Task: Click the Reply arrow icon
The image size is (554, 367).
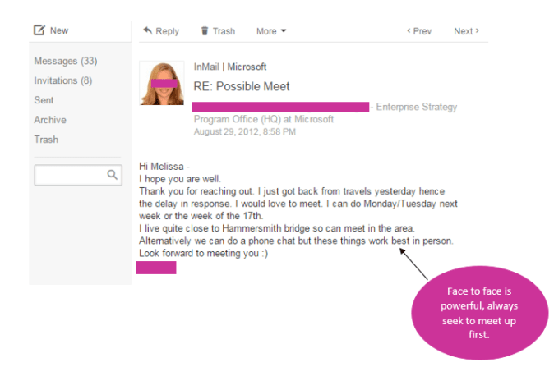Action: click(148, 31)
